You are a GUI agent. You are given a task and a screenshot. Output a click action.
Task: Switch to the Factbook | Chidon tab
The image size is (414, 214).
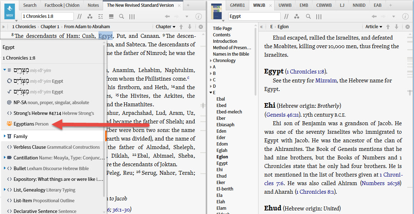pyautogui.click(x=61, y=5)
